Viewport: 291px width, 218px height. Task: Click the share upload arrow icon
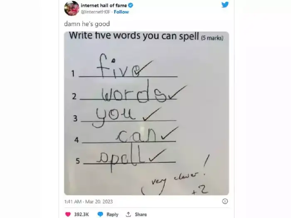pyautogui.click(x=128, y=214)
